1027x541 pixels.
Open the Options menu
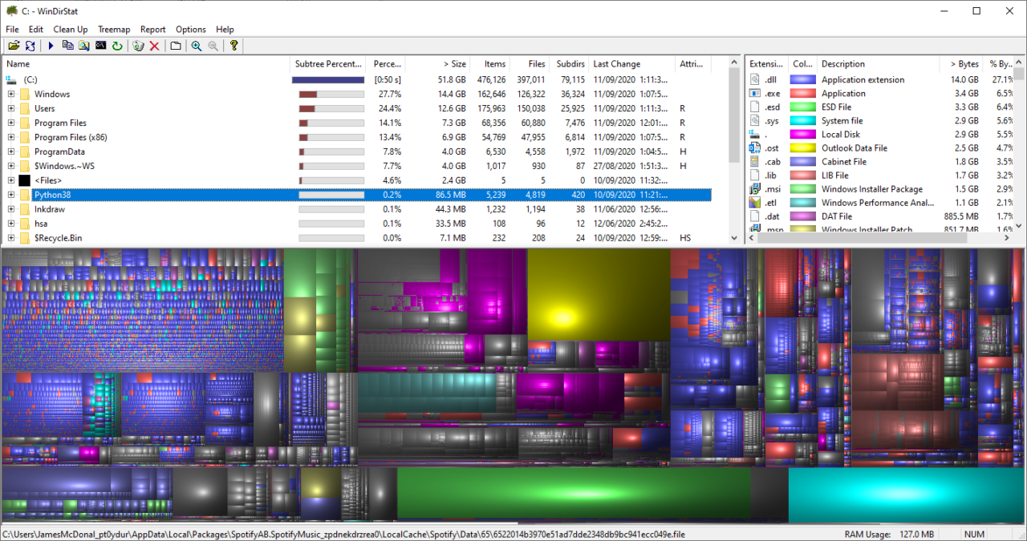point(190,29)
